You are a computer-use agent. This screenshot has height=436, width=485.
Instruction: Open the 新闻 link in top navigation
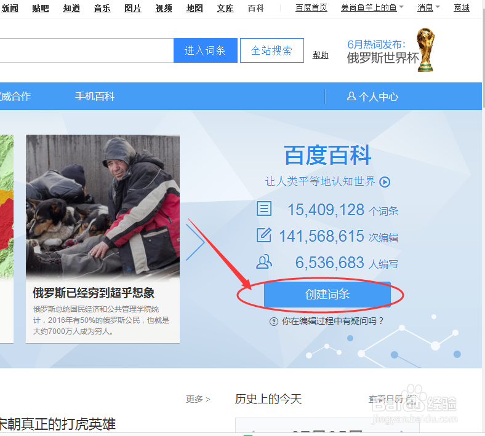coord(10,8)
